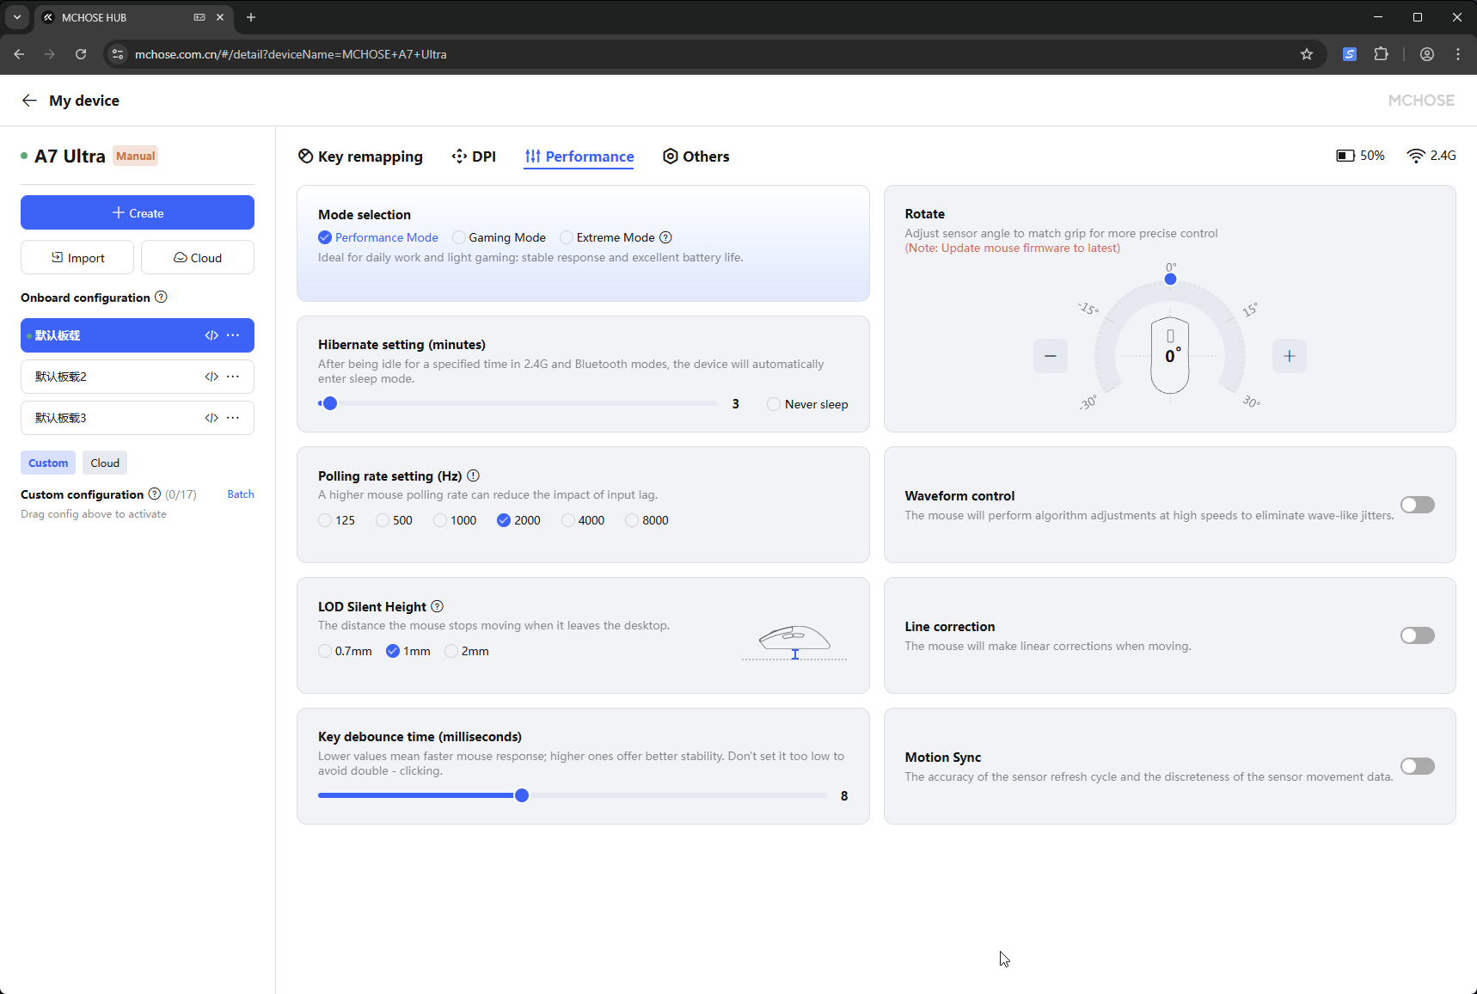This screenshot has width=1477, height=994.
Task: Select the 8000 Hz polling rate
Action: (633, 520)
